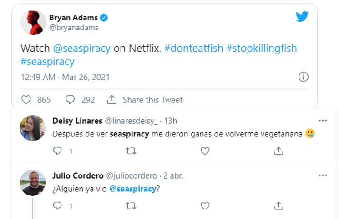Image resolution: width=339 pixels, height=219 pixels.
Task: Like Julio Cordero's tweet
Action: pos(205,206)
